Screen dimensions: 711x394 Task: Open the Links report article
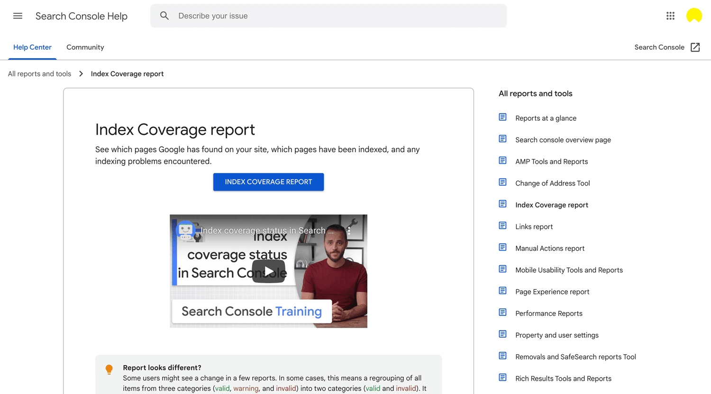coord(534,227)
